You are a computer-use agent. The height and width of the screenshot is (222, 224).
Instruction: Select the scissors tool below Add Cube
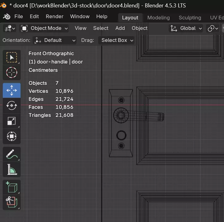12,202
